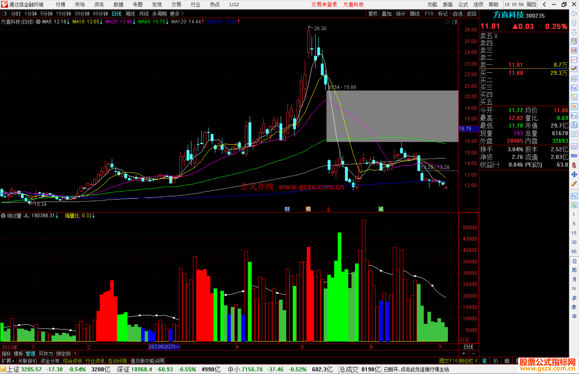Click the 2023/02/27 date marker on timeline
Viewport: 579px width, 374px height.
point(164,347)
